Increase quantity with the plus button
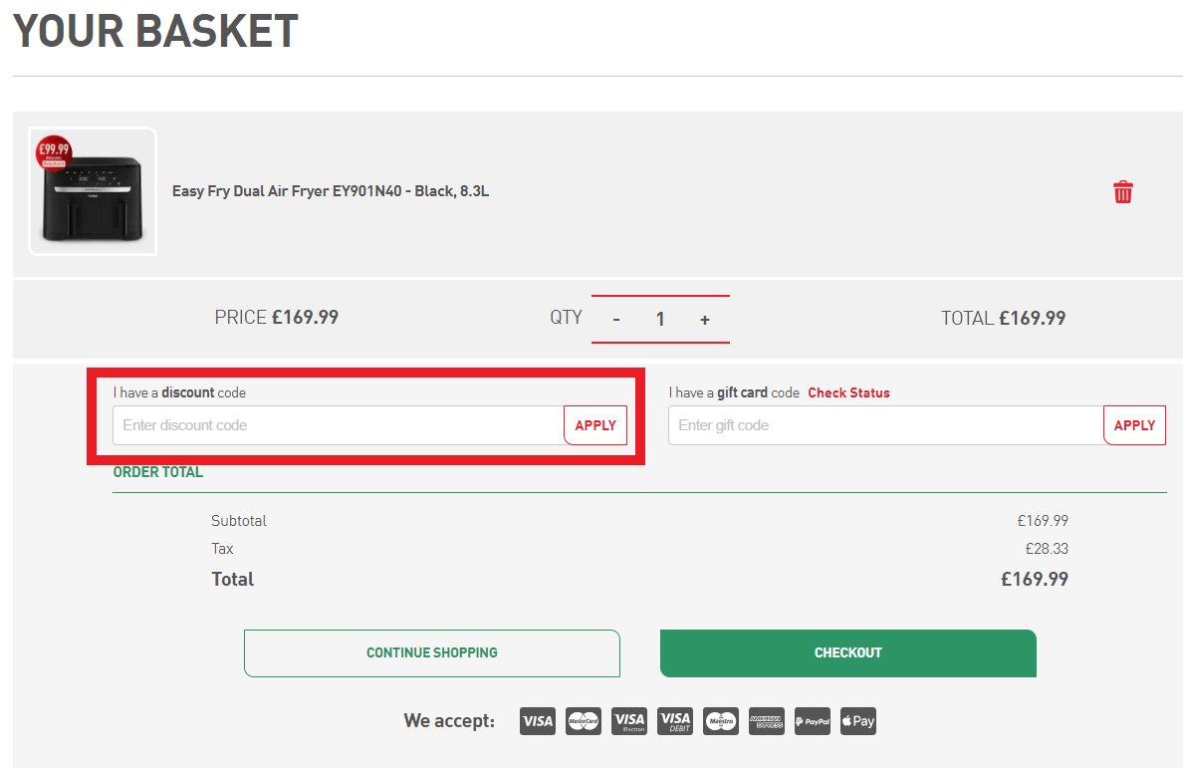 tap(705, 320)
